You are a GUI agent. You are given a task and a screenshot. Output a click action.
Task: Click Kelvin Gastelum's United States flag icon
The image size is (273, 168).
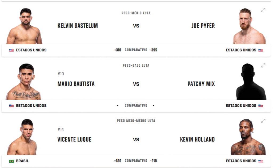coord(11,50)
